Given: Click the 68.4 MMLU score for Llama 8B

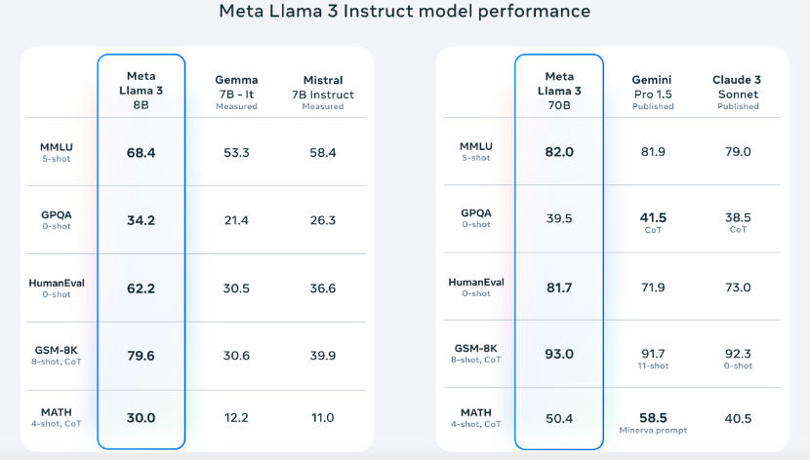Looking at the screenshot, I should pyautogui.click(x=142, y=153).
